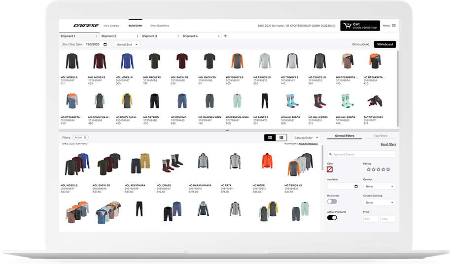
Task: Go to Enter Quantities
Action: pyautogui.click(x=160, y=26)
